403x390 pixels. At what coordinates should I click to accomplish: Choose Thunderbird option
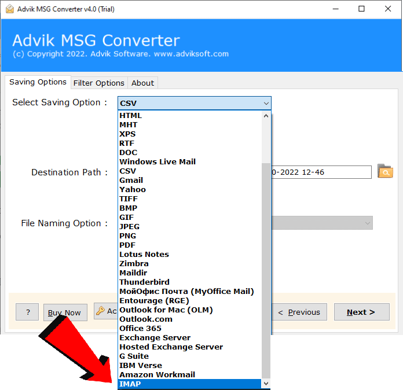[190, 282]
